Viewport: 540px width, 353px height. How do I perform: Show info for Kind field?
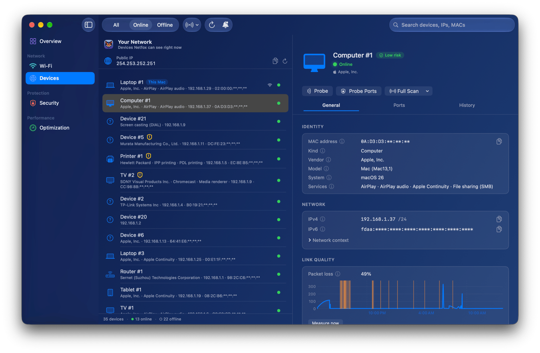tap(323, 151)
